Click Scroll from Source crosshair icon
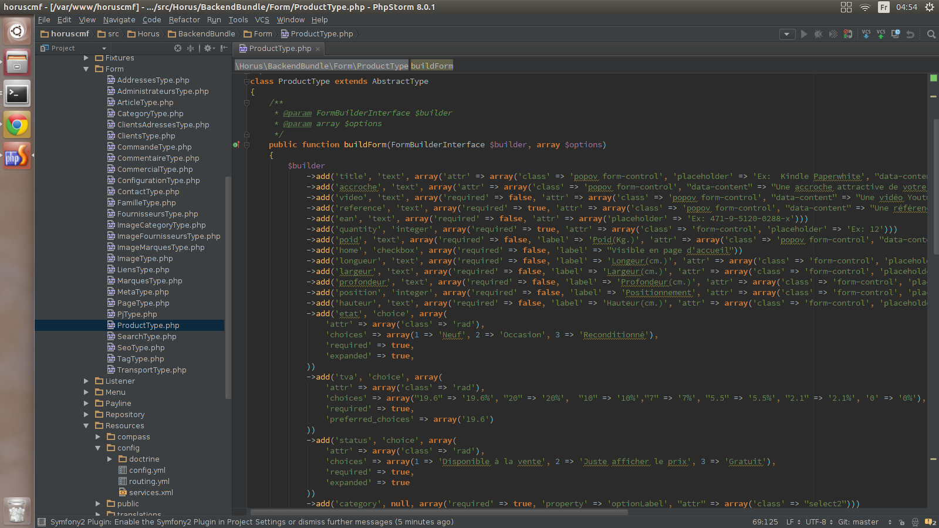 point(178,48)
